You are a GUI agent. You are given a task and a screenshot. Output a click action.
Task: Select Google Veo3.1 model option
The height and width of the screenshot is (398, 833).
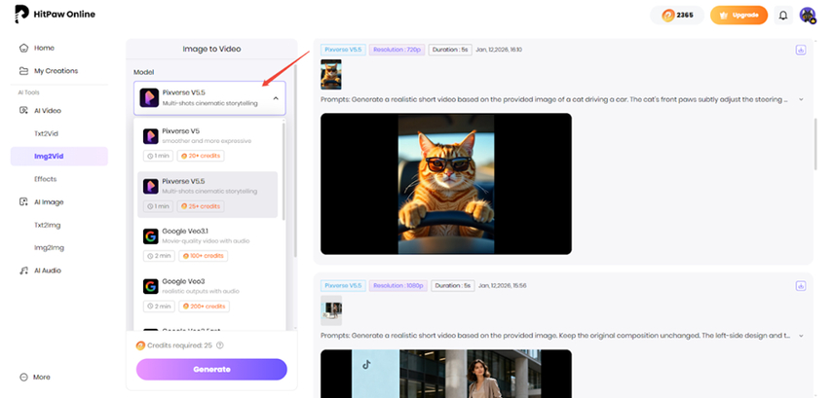click(208, 244)
